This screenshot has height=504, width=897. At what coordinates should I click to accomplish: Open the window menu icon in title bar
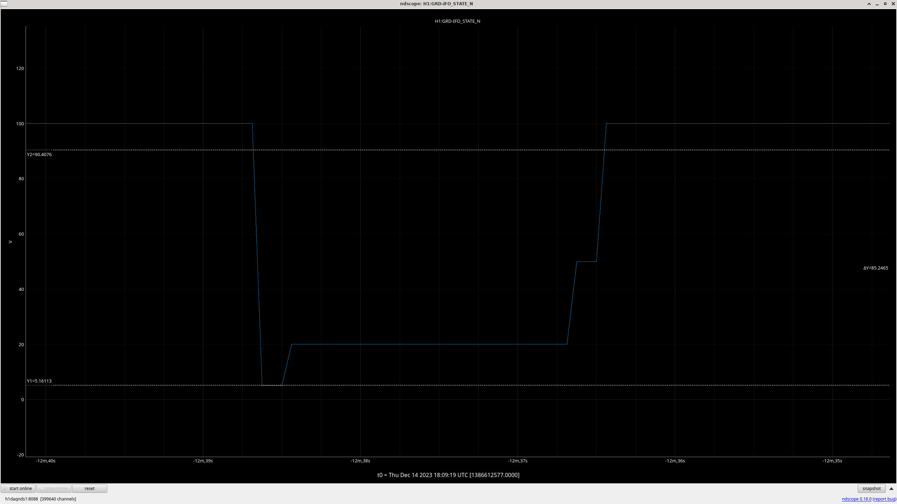tap(4, 3)
